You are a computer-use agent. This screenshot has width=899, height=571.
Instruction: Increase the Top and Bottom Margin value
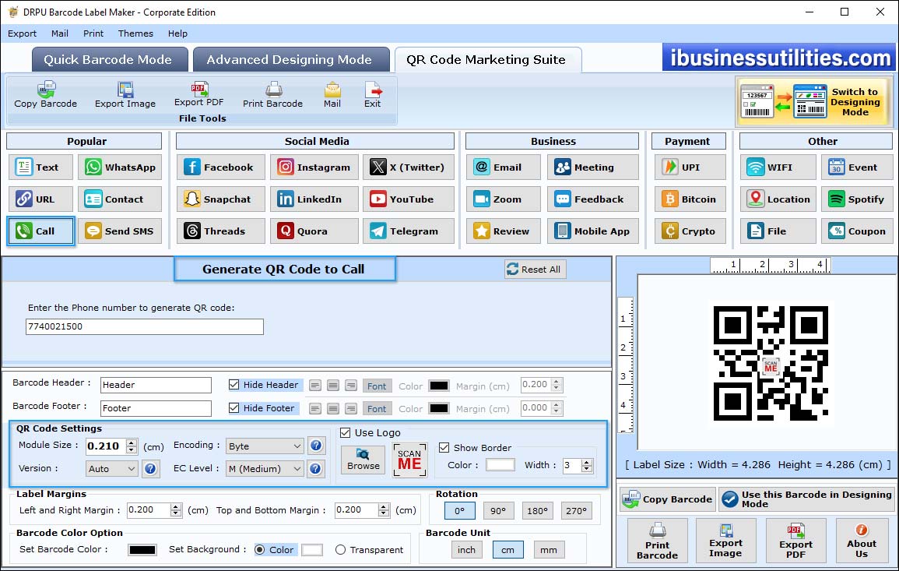tap(384, 506)
